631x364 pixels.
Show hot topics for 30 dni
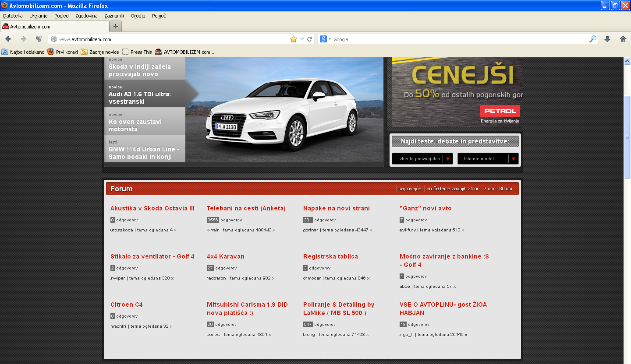coord(506,189)
